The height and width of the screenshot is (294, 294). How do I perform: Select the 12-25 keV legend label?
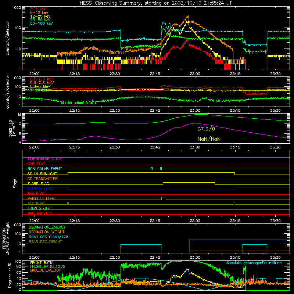pyautogui.click(x=40, y=16)
